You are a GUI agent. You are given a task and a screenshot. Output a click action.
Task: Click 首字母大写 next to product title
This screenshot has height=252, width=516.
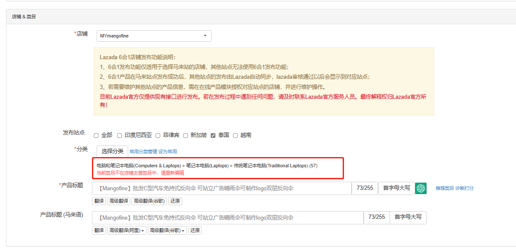point(396,188)
